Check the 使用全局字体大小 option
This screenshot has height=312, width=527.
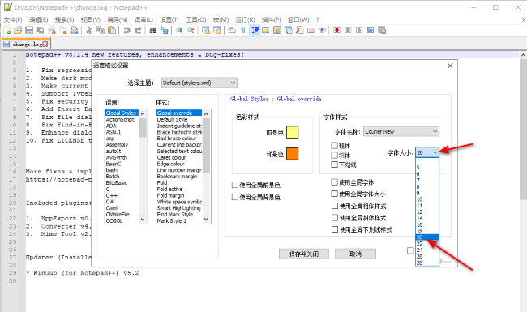[x=334, y=194]
